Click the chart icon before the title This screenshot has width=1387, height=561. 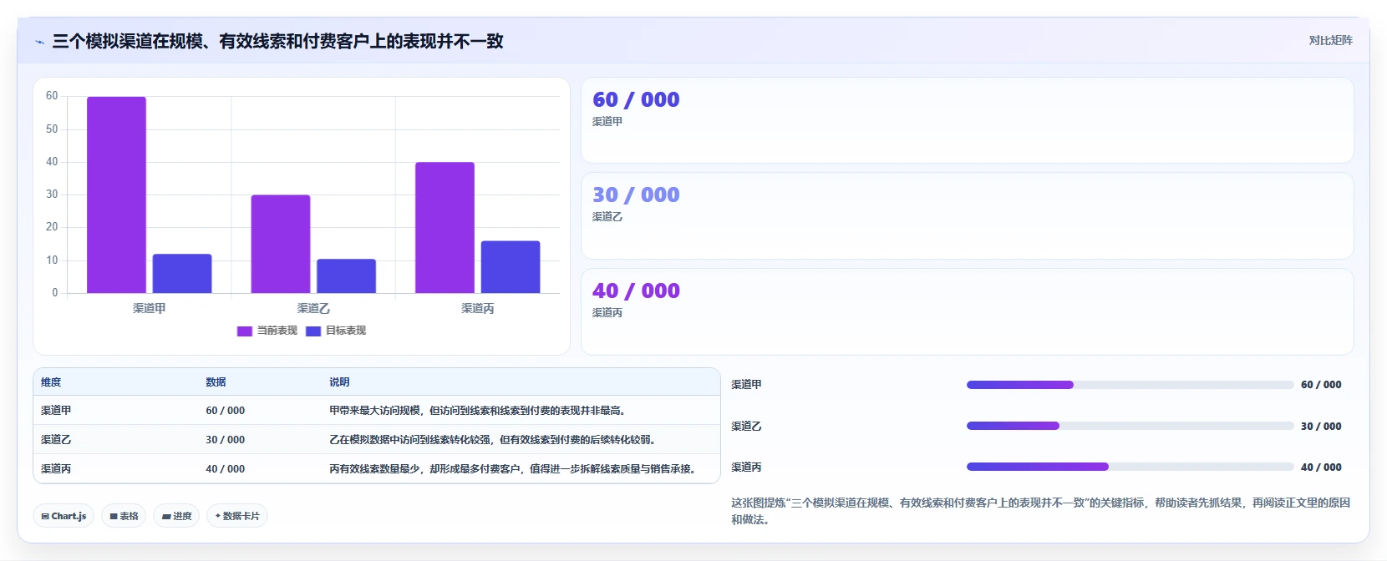pos(39,42)
